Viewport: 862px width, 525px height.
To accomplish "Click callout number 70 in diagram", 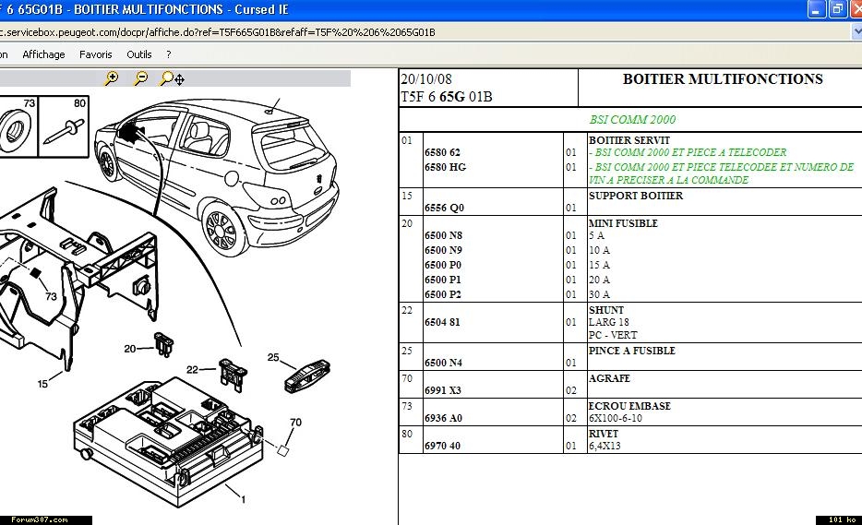I will [x=295, y=423].
